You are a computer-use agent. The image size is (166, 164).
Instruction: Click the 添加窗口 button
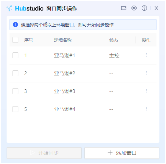tap(122, 153)
